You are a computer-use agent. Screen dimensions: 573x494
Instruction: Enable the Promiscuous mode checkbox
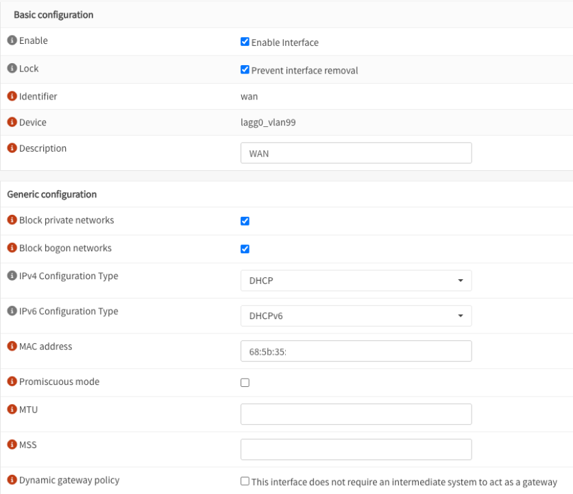[x=245, y=383]
